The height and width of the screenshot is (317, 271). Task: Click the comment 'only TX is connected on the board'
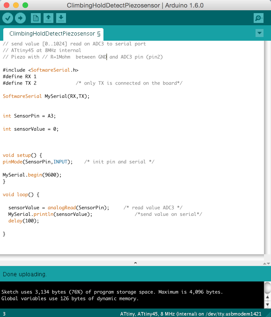[129, 83]
